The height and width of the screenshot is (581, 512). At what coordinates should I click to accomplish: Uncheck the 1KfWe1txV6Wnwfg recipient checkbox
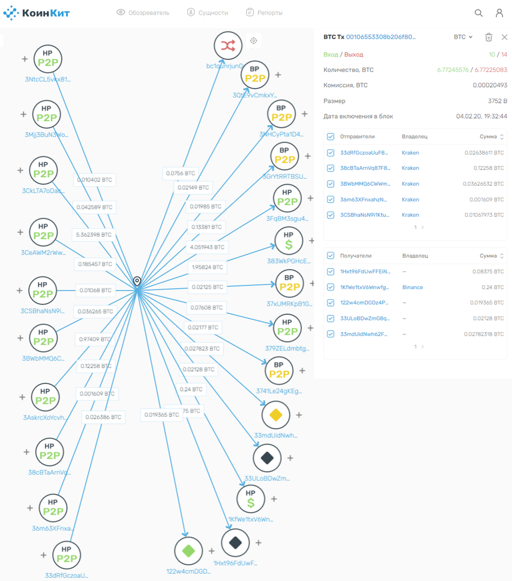click(x=331, y=287)
